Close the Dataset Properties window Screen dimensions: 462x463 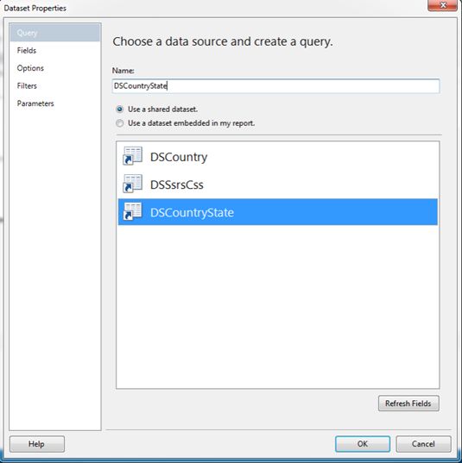click(x=442, y=5)
